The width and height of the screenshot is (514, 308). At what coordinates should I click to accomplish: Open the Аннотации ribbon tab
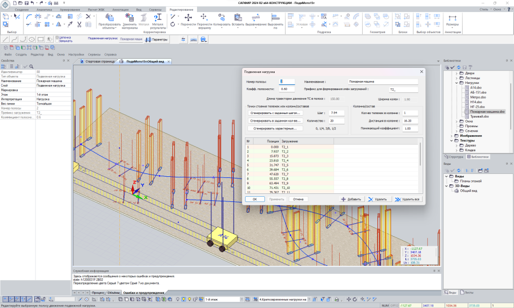coord(120,10)
